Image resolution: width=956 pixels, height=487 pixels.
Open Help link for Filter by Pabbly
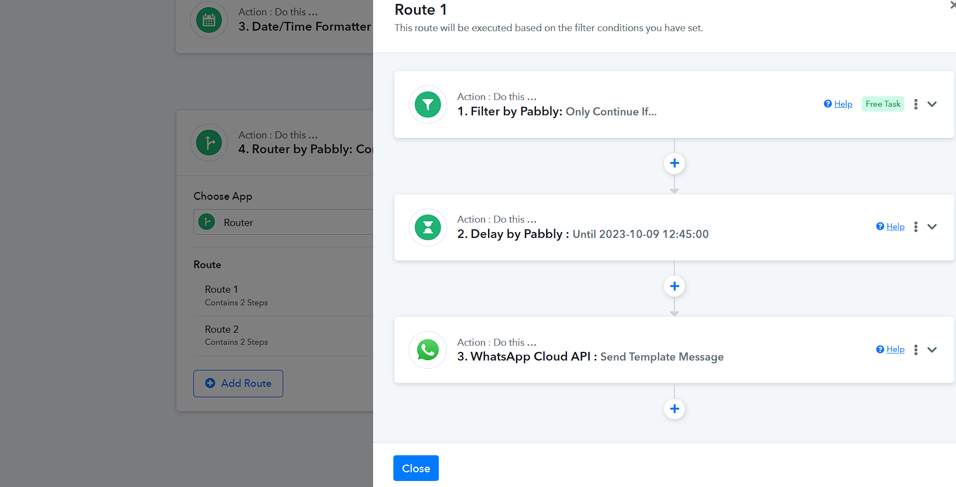point(838,104)
